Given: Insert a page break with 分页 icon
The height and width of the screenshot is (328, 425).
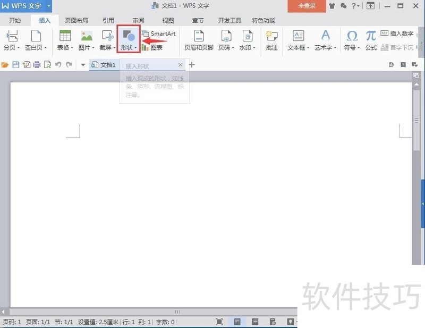Looking at the screenshot, I should [12, 36].
